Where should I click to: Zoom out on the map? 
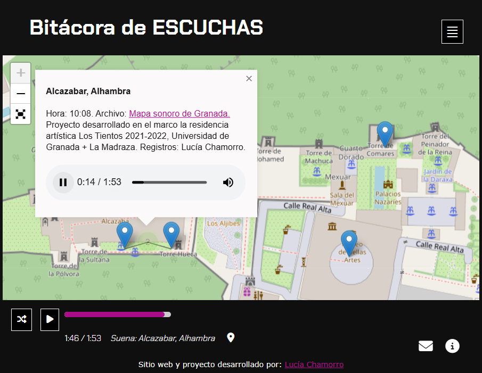21,94
